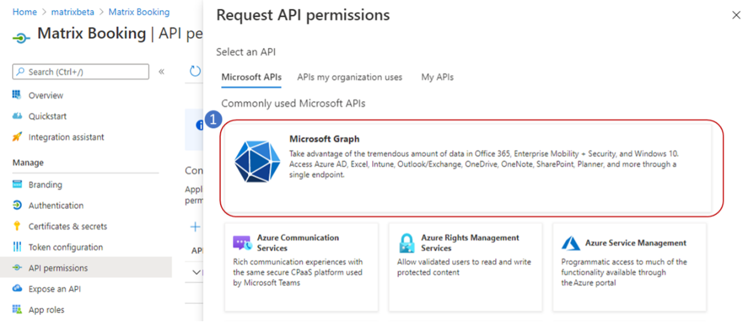Viewport: 751px width, 323px height.
Task: Click the Authentication icon
Action: 16,206
